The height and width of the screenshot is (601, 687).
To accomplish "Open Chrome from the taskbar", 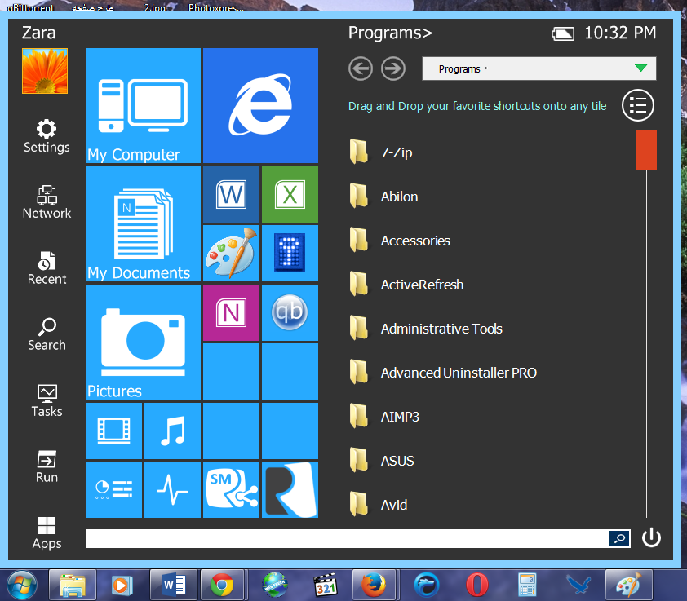I will tap(222, 586).
